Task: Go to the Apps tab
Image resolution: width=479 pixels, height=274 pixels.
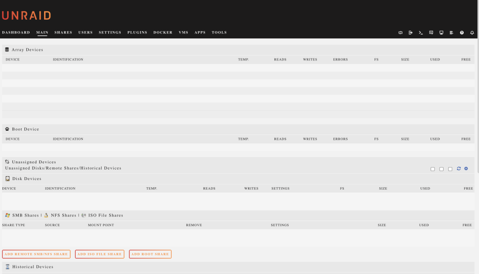Action: click(200, 33)
